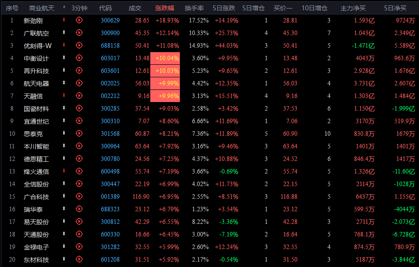419x267 pixels.
Task: Click the highlighted +10.04% limit-up cell
Action: pyautogui.click(x=165, y=58)
